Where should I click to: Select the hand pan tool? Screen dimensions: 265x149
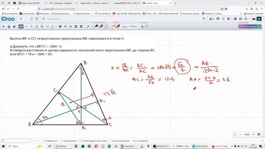(9, 26)
